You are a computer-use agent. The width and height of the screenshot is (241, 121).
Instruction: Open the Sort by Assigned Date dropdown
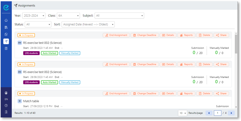point(88,24)
